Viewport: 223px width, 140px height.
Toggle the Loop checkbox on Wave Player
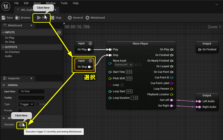point(122,85)
